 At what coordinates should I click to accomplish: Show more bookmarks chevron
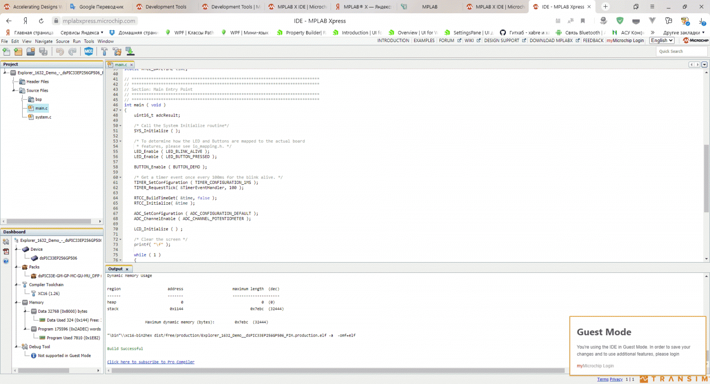[653, 33]
